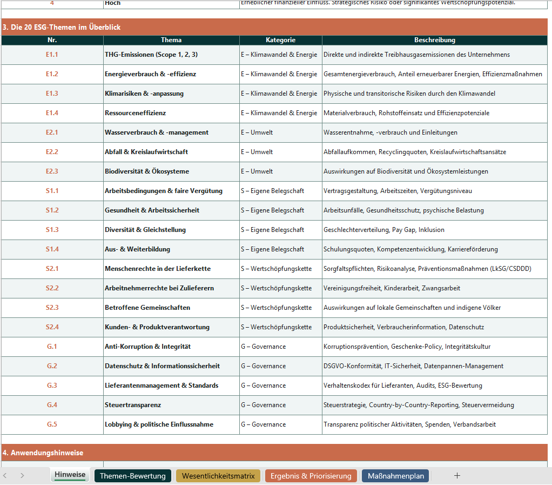Select the 'Kategorie' header cell
Image resolution: width=552 pixels, height=485 pixels.
point(280,40)
